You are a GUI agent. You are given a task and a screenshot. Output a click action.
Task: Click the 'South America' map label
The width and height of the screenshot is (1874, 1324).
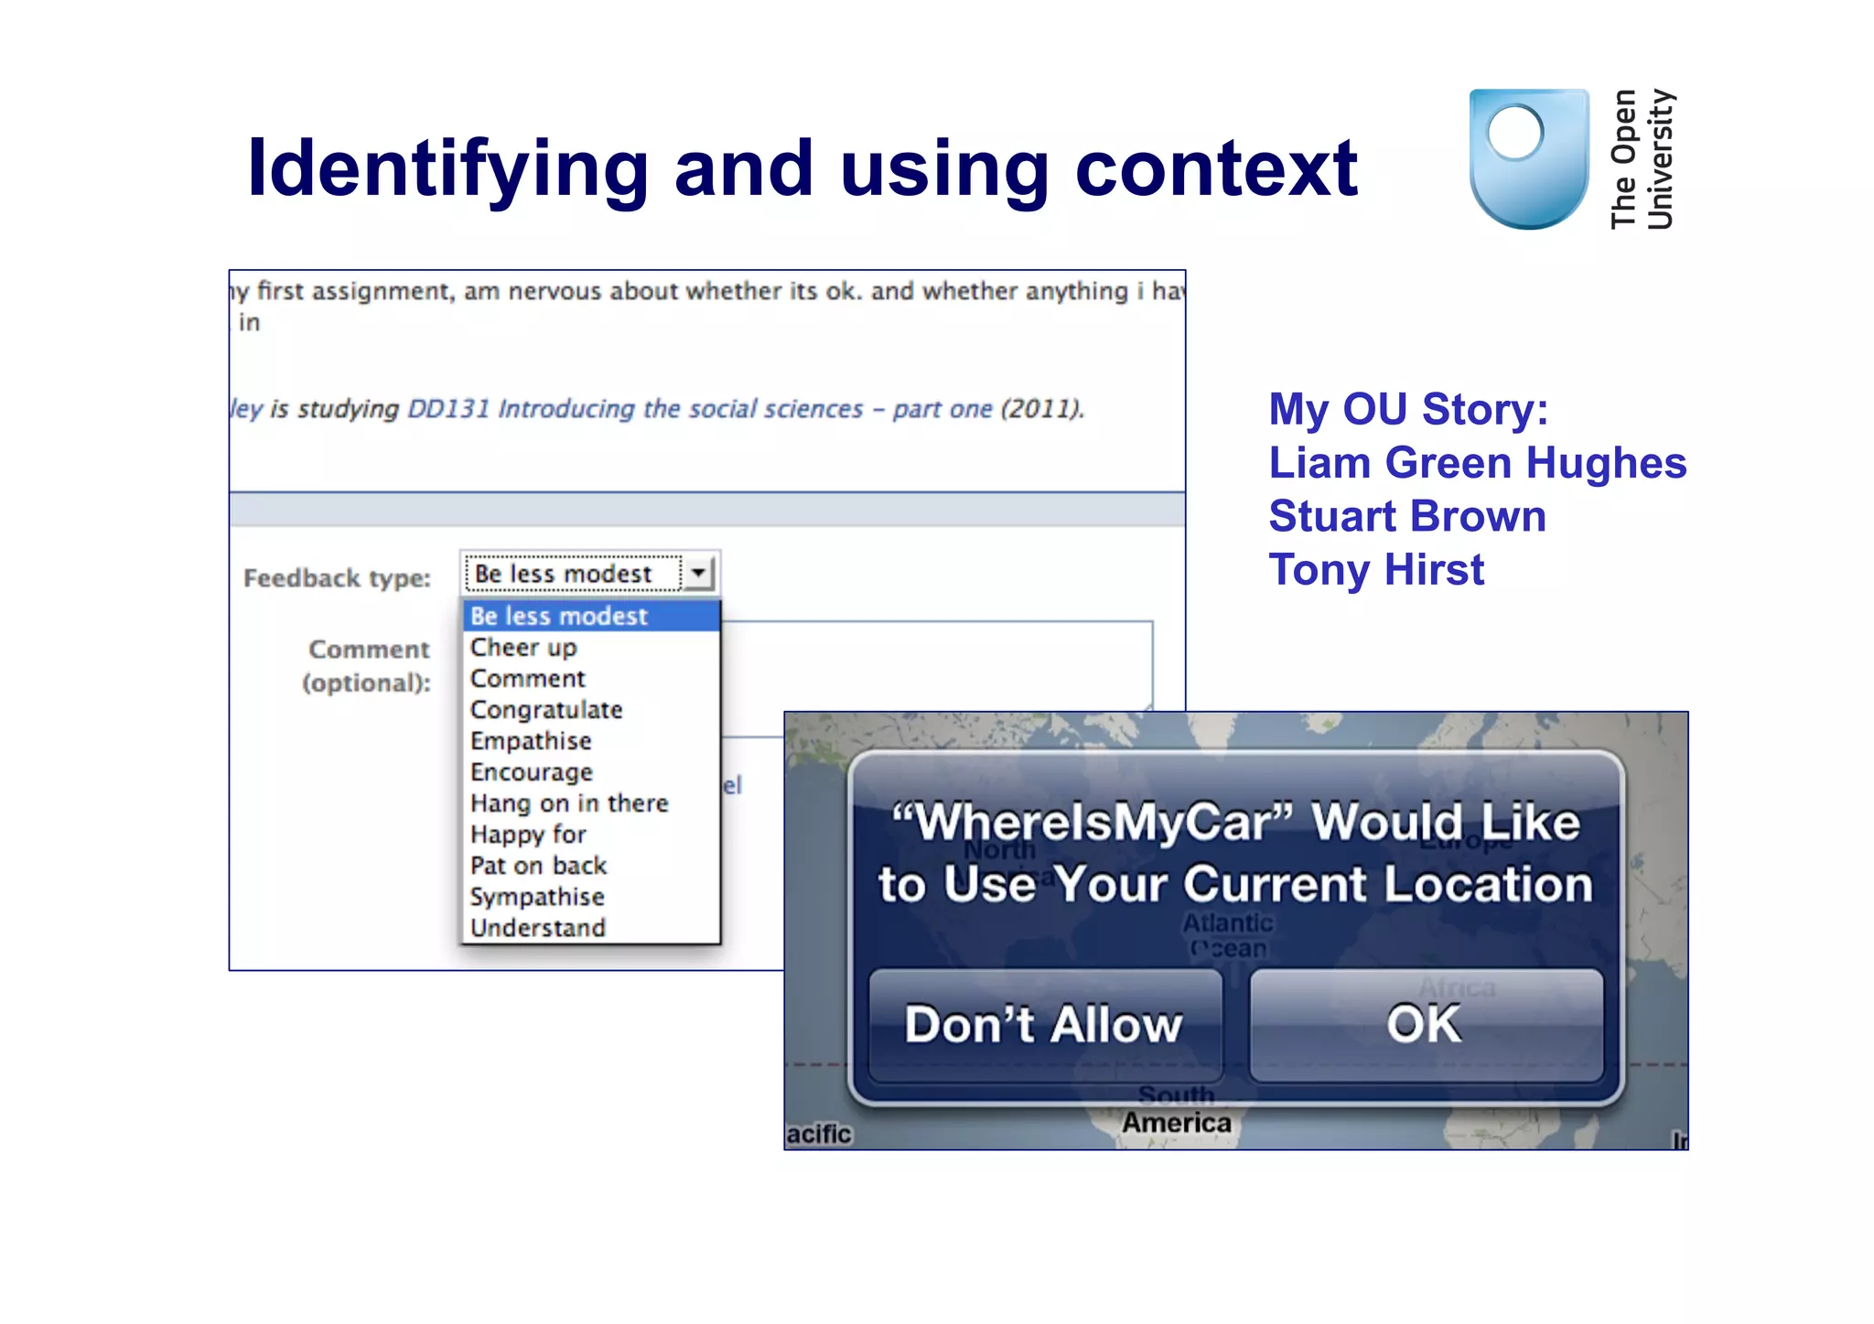[1177, 1109]
